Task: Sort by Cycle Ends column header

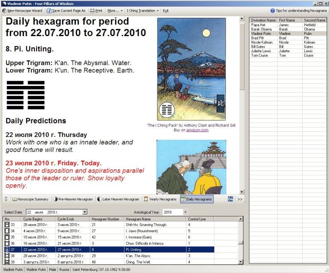Action: (73, 219)
